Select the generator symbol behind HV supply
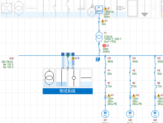Viewport: 163px width, 123px height. click(91, 11)
